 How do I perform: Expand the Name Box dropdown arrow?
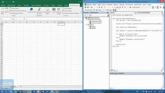10,19
